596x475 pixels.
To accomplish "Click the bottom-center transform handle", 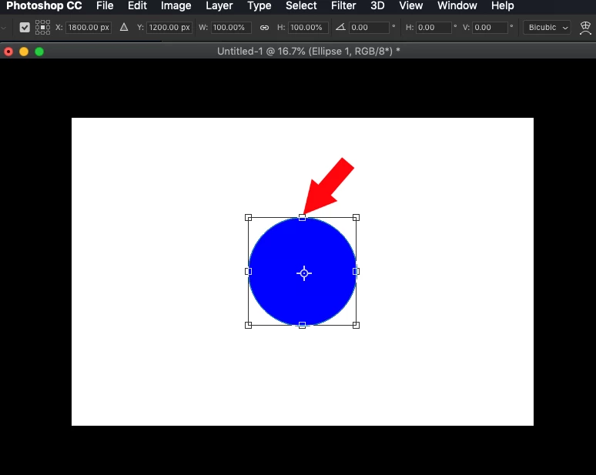I will pyautogui.click(x=302, y=326).
